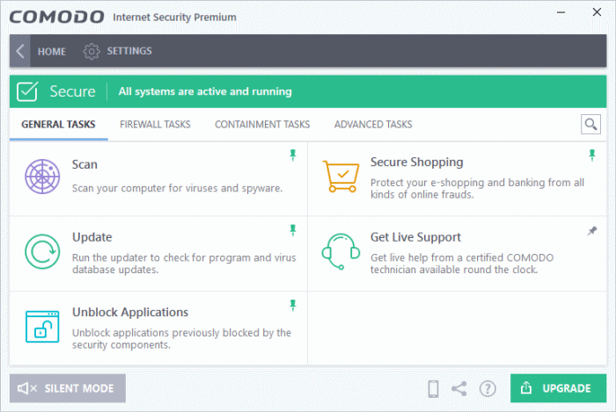Click the share icon
This screenshot has width=616, height=412.
(458, 388)
